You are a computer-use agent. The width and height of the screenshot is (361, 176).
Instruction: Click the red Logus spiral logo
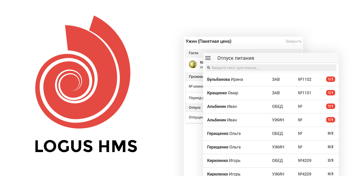[x=83, y=72]
